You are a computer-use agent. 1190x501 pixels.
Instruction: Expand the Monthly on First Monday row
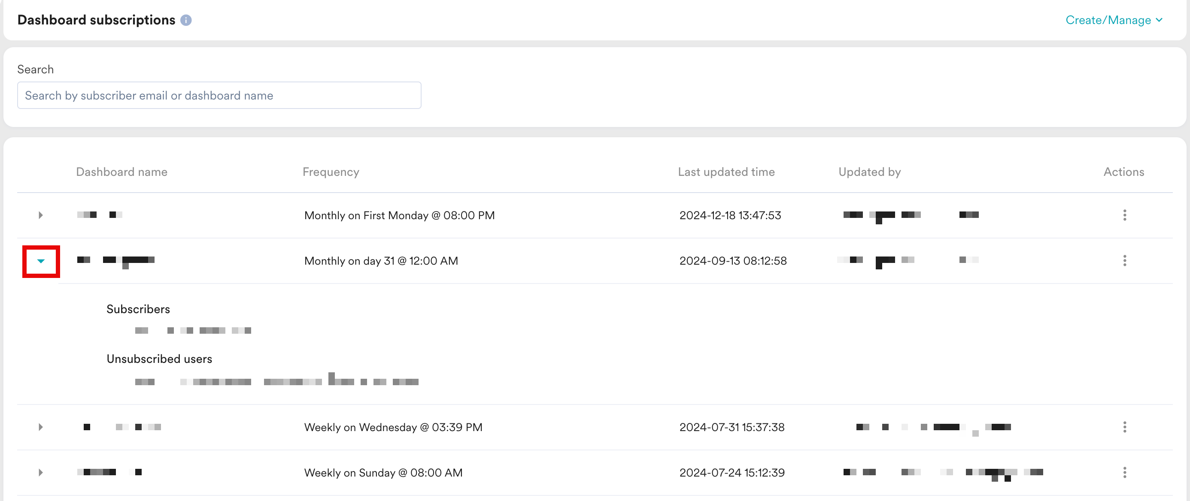tap(41, 215)
